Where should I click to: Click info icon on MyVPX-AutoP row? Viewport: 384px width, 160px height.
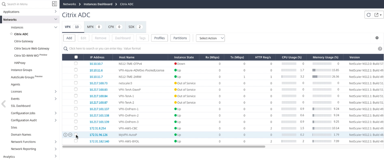[x=65, y=135]
